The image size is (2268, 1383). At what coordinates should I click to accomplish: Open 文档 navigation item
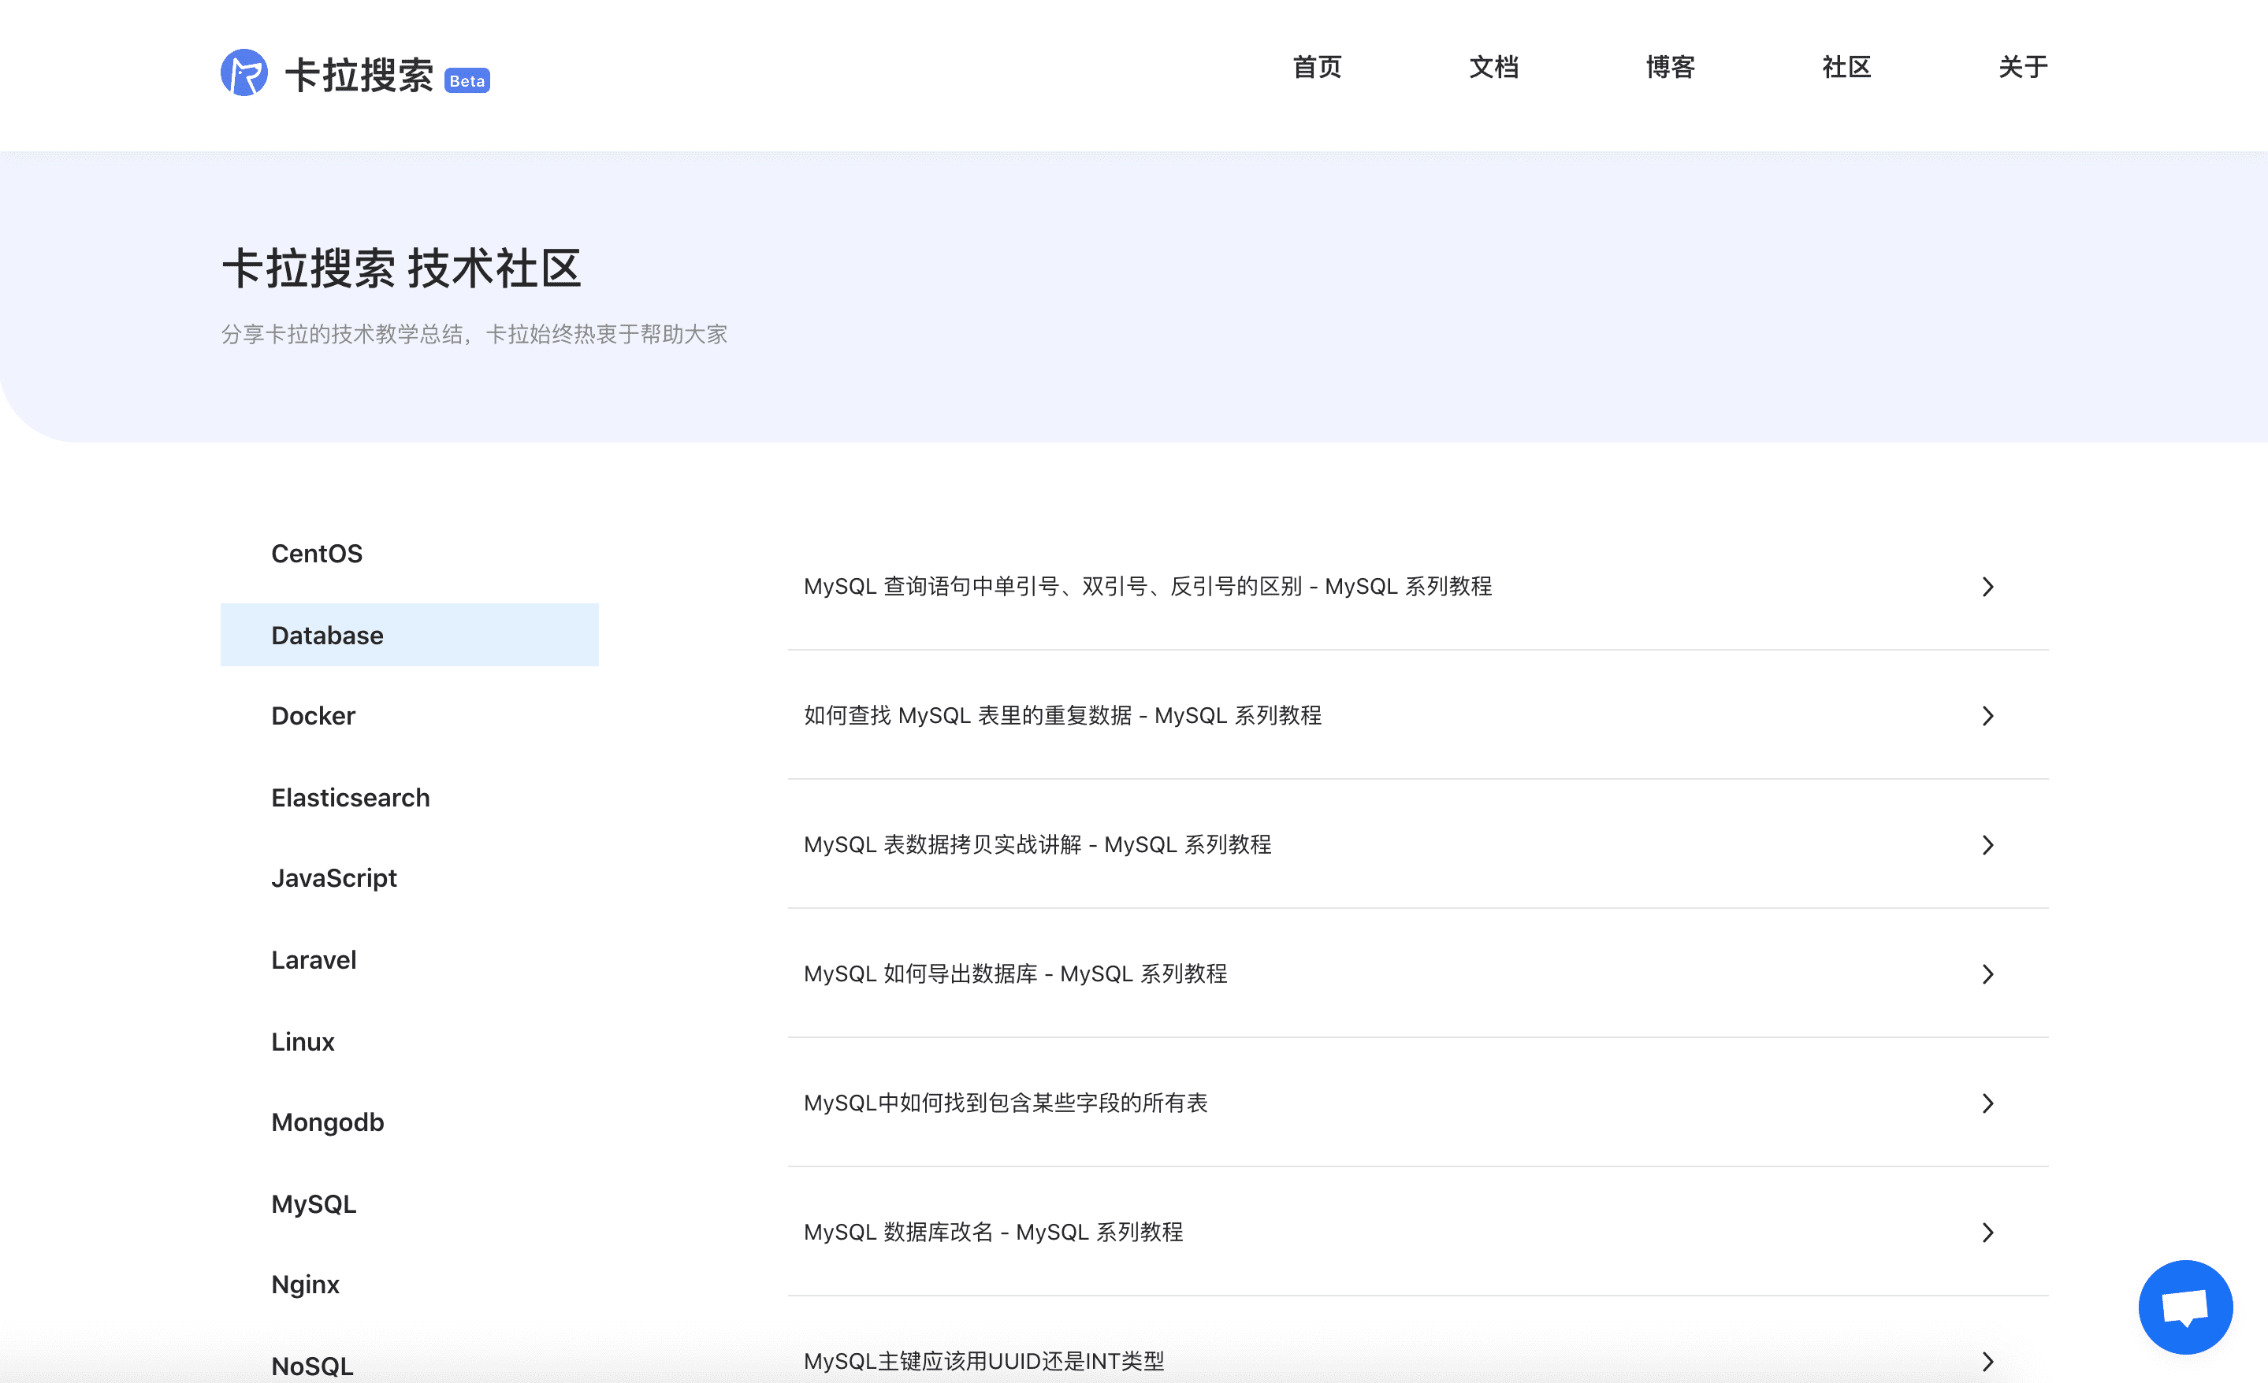[1493, 67]
